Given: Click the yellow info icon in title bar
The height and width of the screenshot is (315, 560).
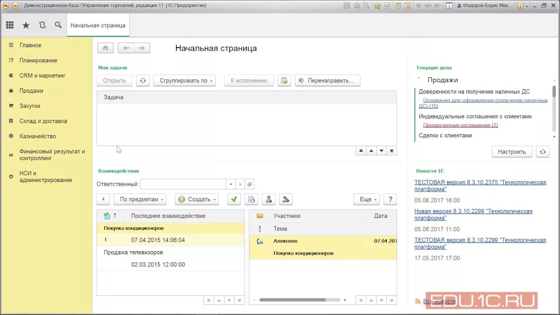Looking at the screenshot, I should (x=520, y=6).
